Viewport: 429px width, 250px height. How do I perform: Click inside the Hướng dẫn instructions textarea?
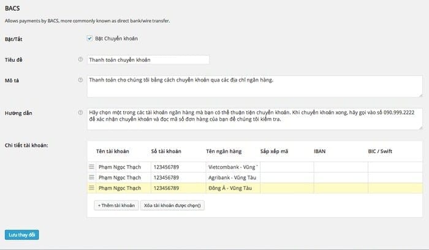255,119
